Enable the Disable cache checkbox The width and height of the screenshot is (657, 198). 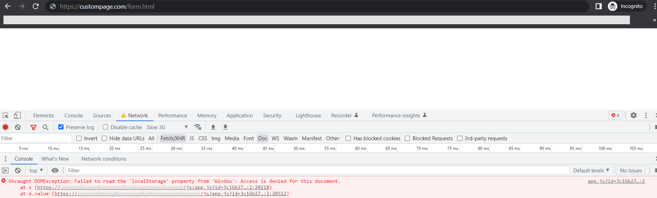pos(106,127)
